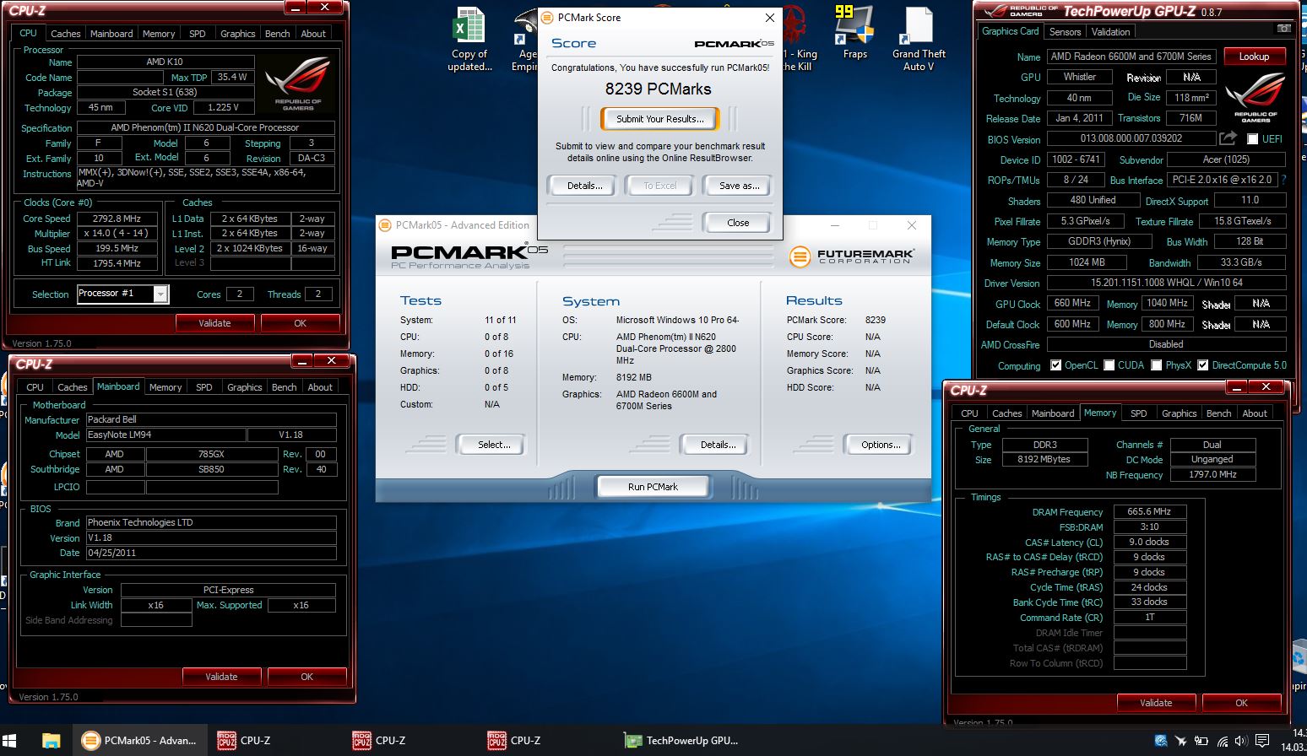1307x756 pixels.
Task: Click the Level 2 cache 2 x 1024 KBytes value
Action: (249, 249)
